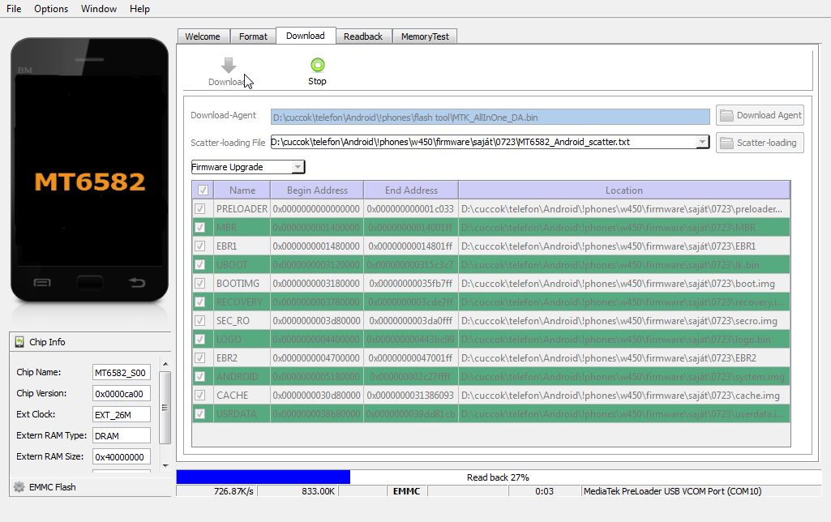Viewport: 831px width, 522px height.
Task: Click the Chip Version field 0x0000ca00
Action: click(x=122, y=394)
